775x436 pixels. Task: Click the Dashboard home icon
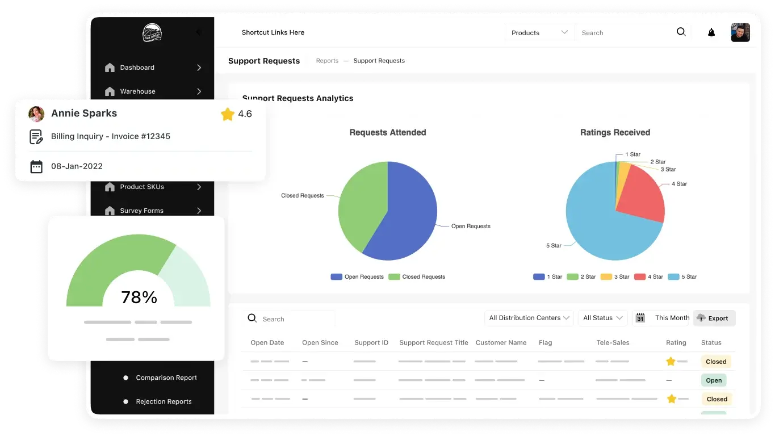coord(110,68)
